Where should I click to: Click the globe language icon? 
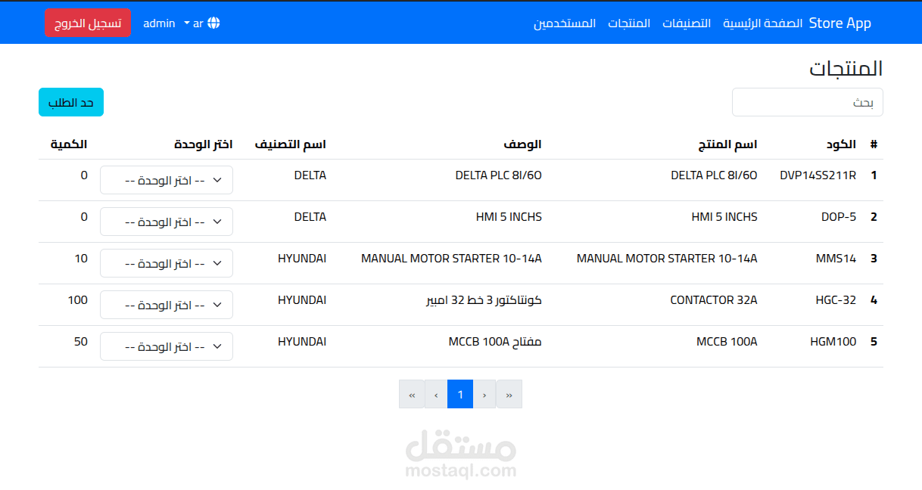pyautogui.click(x=214, y=23)
